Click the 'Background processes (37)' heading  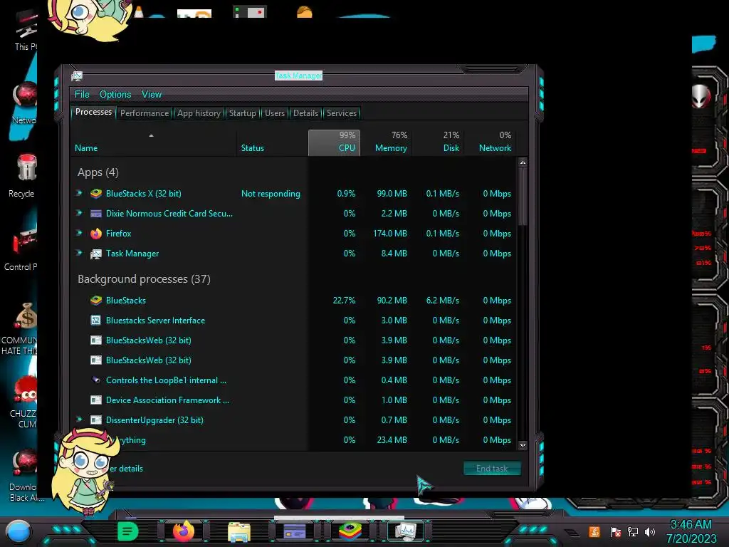tap(144, 279)
